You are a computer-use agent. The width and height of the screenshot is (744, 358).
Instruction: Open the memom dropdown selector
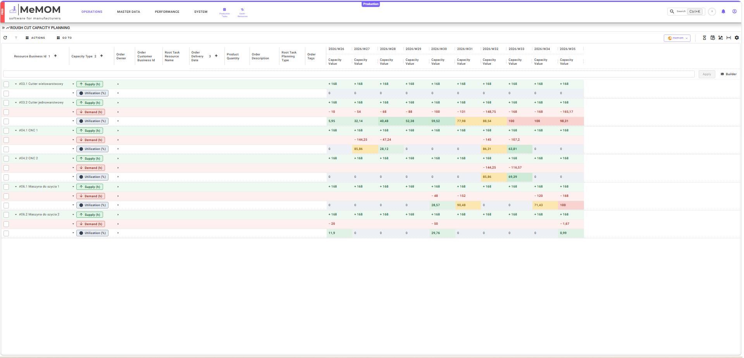pyautogui.click(x=677, y=38)
